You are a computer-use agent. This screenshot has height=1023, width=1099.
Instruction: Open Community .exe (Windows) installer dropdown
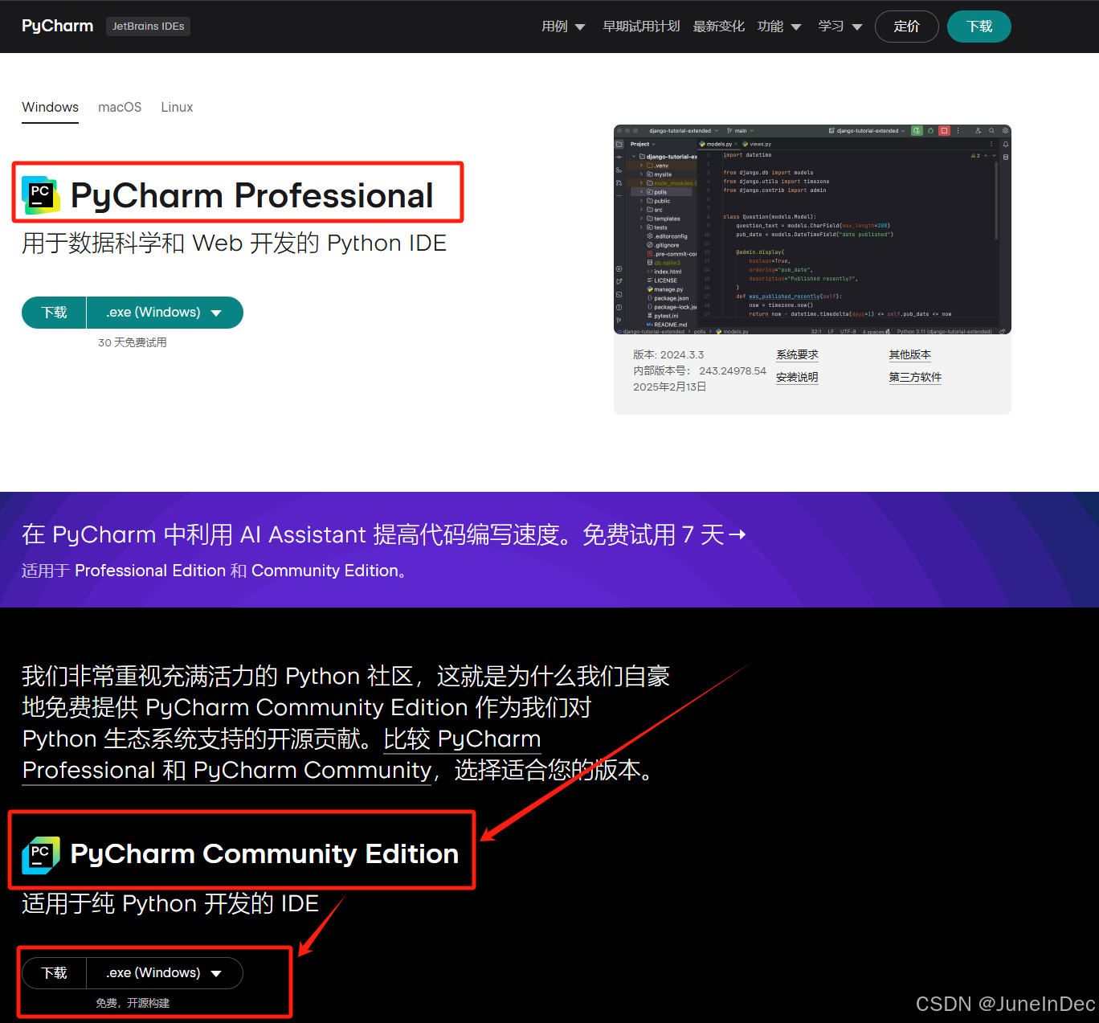(165, 973)
